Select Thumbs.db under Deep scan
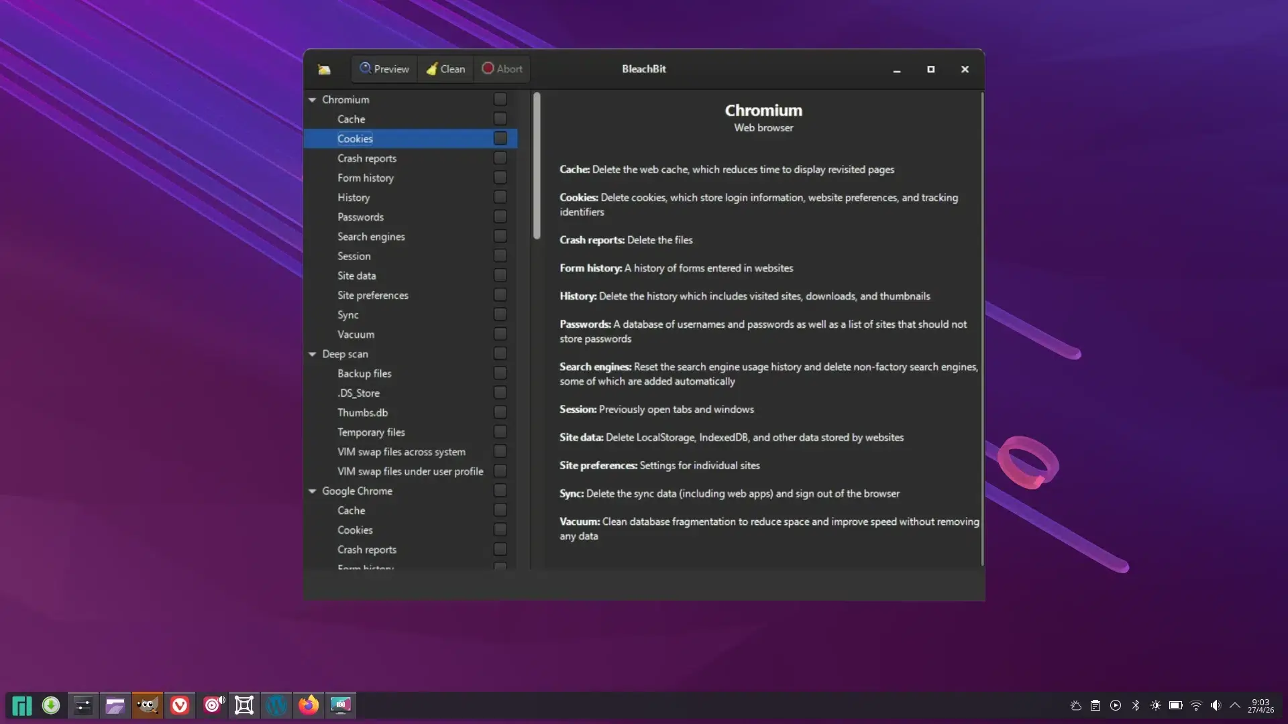 (362, 413)
